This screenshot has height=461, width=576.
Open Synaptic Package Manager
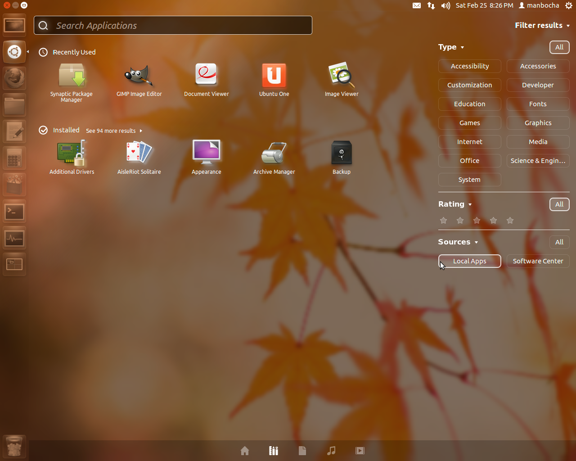[x=72, y=76]
